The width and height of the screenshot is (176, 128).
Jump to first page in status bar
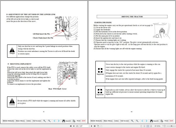point(71,126)
